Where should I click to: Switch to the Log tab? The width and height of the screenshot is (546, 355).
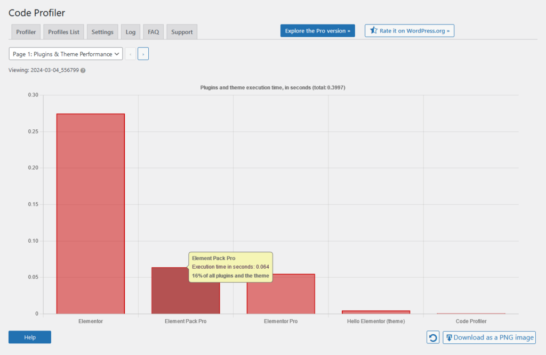click(131, 32)
